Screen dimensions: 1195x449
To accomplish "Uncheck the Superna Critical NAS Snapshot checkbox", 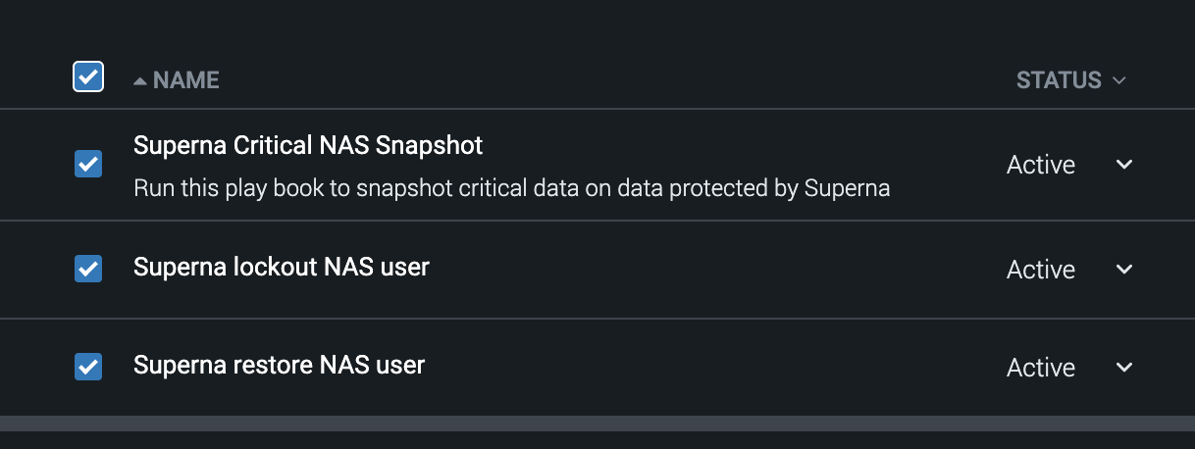I will 88,164.
